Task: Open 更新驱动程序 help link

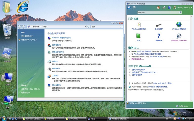Action: point(137,75)
